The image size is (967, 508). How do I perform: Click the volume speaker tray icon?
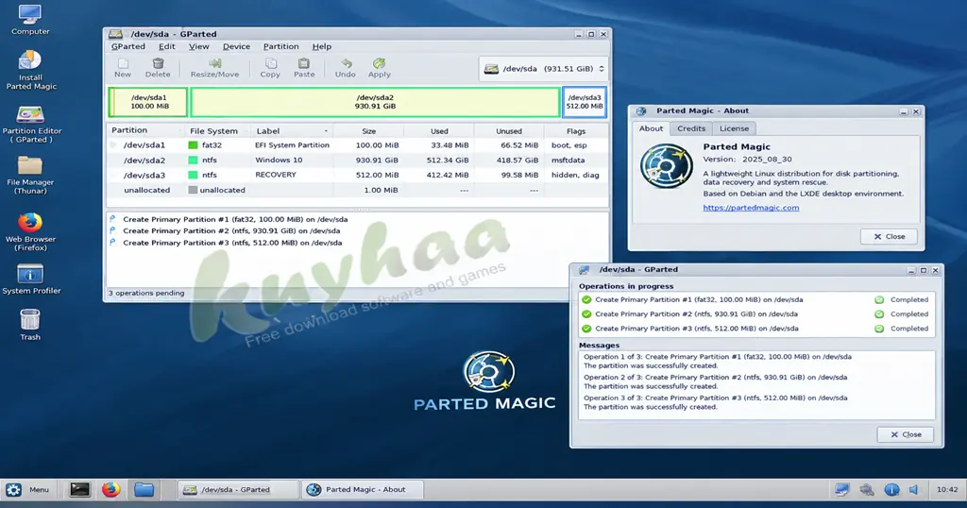914,489
